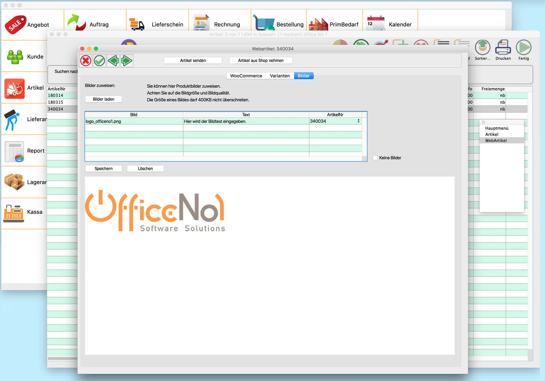
Task: Switch to the WooCommerce tab
Action: pyautogui.click(x=246, y=76)
